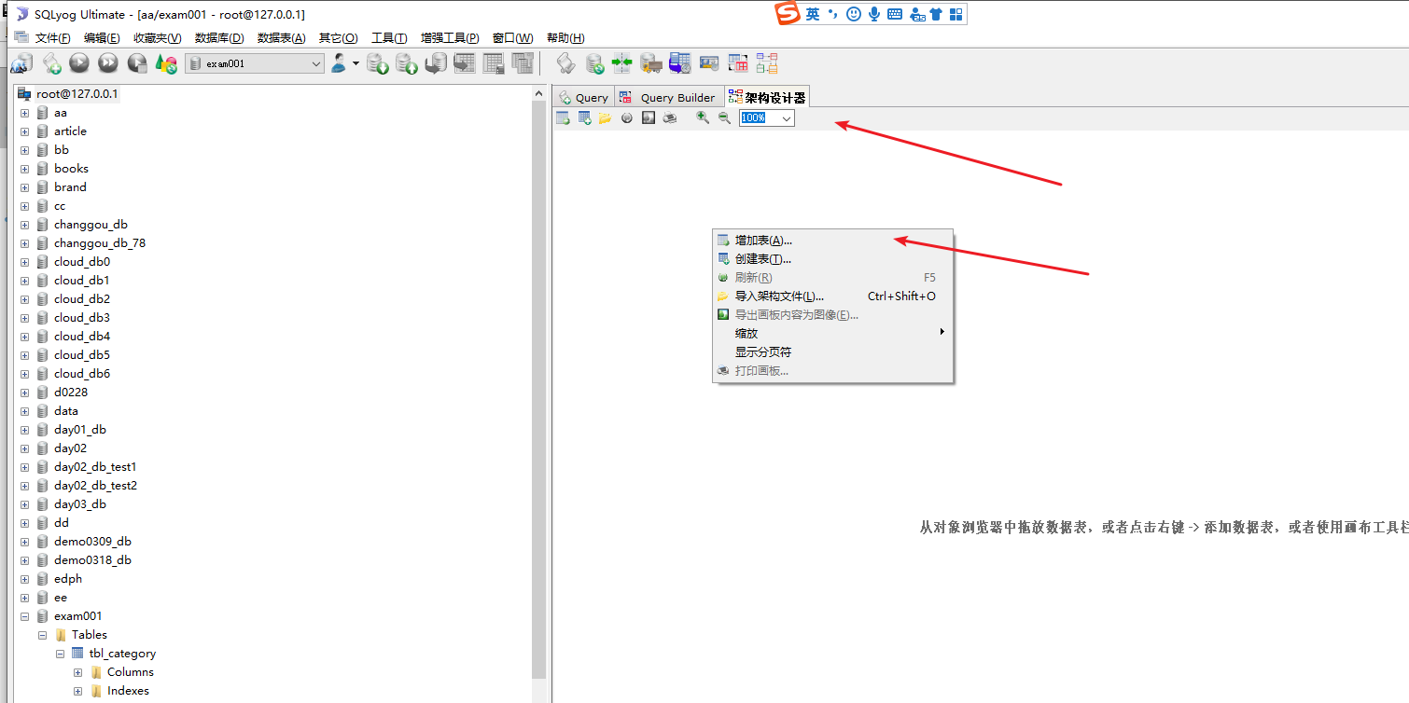Screen dimensions: 1409x703
Task: Expand the 缩放 submenu arrow
Action: click(x=942, y=333)
